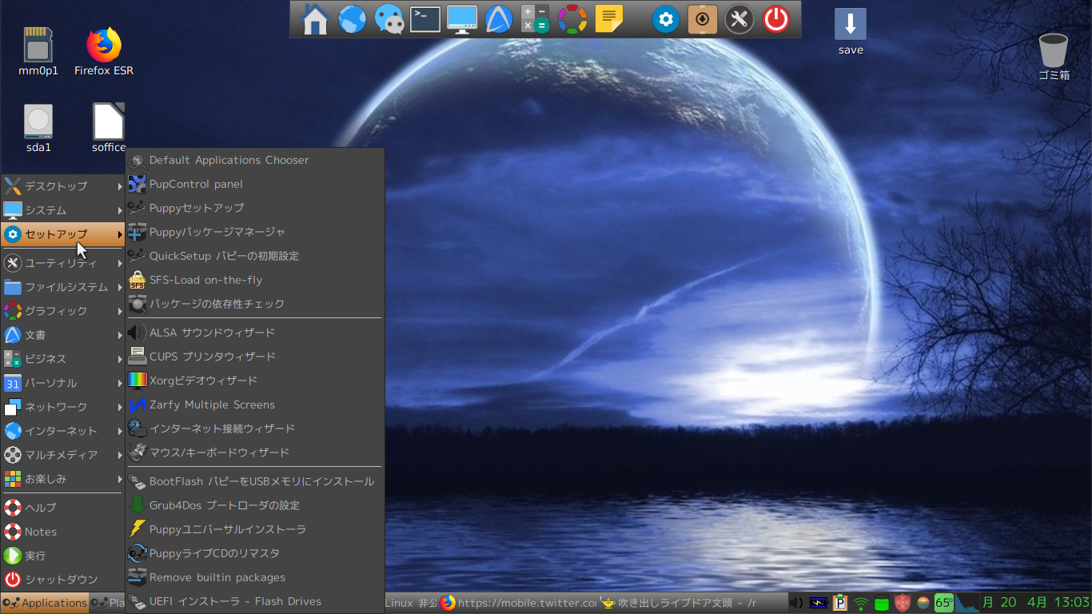1092x614 pixels.
Task: Expand the システム submenu
Action: click(x=63, y=210)
